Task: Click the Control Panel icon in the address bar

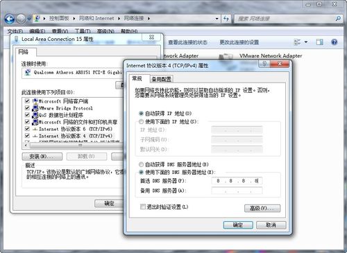Action: tap(37, 18)
